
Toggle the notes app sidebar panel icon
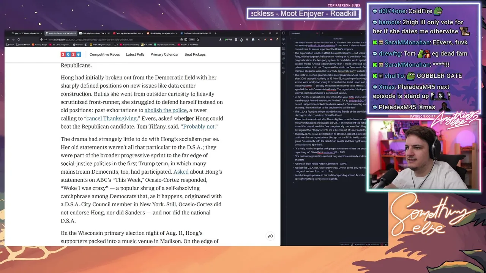pos(284,33)
